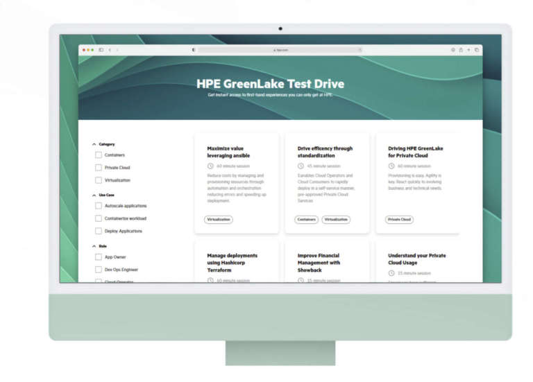Open Understand your Private Cloud Usage card
This screenshot has width=533, height=382.
[x=416, y=259]
